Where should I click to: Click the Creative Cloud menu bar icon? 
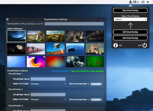tap(143, 2)
